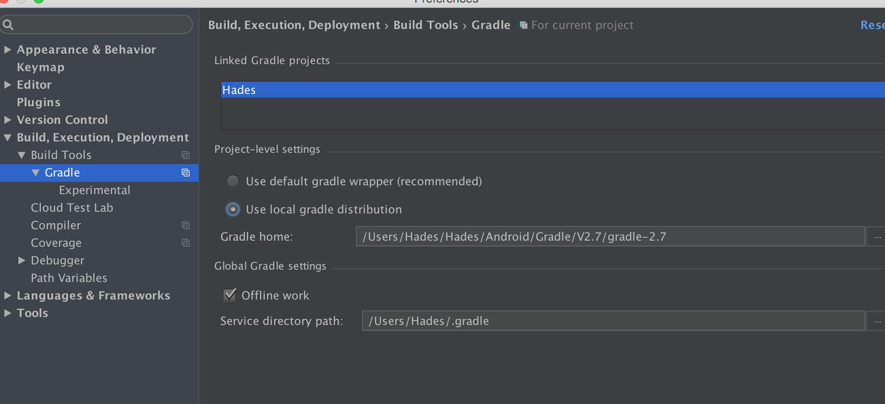
Task: Expand Appearance & Behavior section
Action: click(8, 49)
